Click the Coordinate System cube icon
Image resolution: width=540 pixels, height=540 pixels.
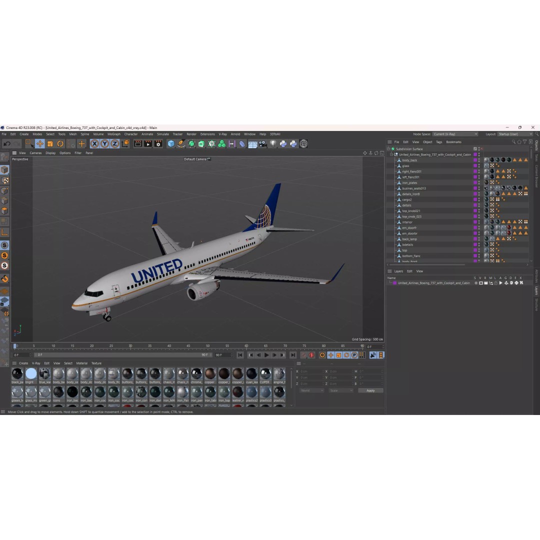tap(125, 143)
